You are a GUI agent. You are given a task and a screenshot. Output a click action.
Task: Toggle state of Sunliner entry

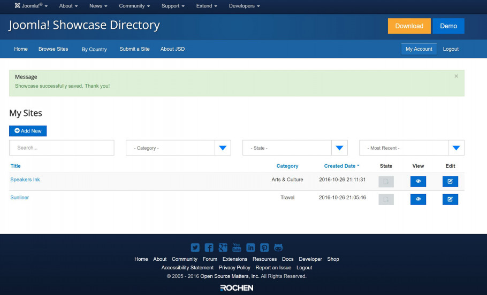pos(386,199)
